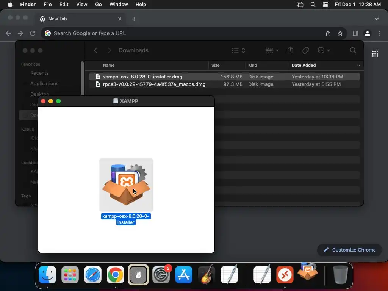The height and width of the screenshot is (291, 388).
Task: Go back in Chrome
Action: tap(8, 33)
